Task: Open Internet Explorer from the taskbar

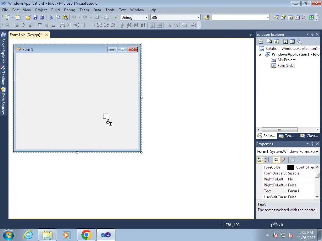Action: click(x=28, y=235)
